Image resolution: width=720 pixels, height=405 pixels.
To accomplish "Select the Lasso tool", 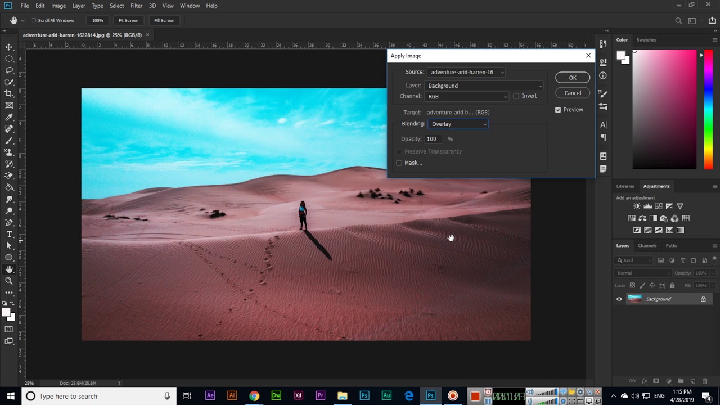I will tap(9, 70).
